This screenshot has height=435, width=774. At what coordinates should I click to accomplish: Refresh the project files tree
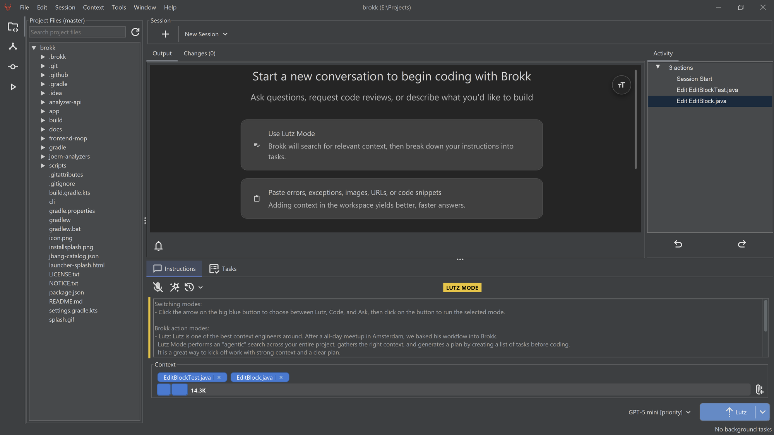click(x=135, y=32)
